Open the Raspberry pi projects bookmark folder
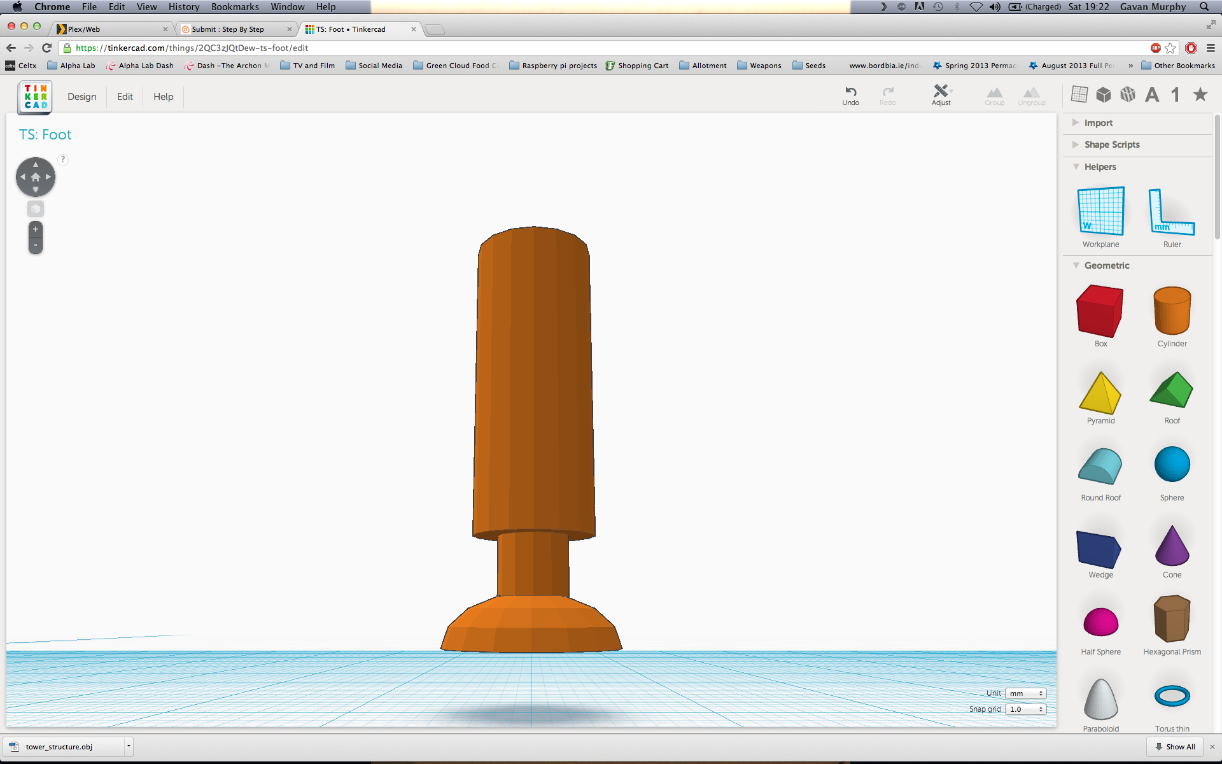 (553, 66)
